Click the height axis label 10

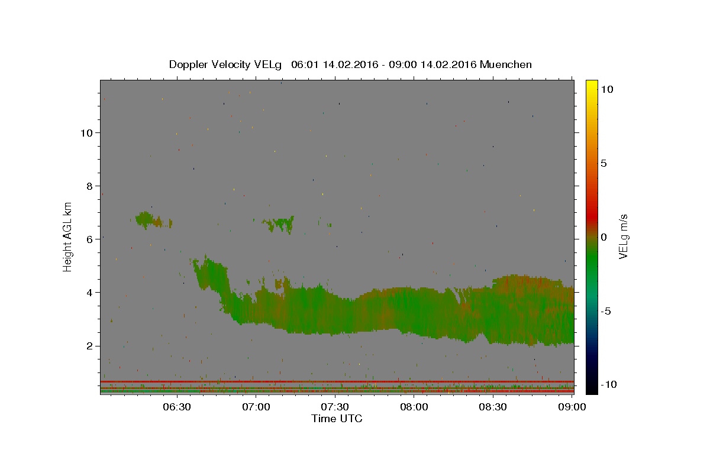[86, 132]
